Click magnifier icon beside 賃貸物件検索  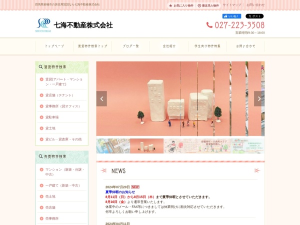click(40, 67)
